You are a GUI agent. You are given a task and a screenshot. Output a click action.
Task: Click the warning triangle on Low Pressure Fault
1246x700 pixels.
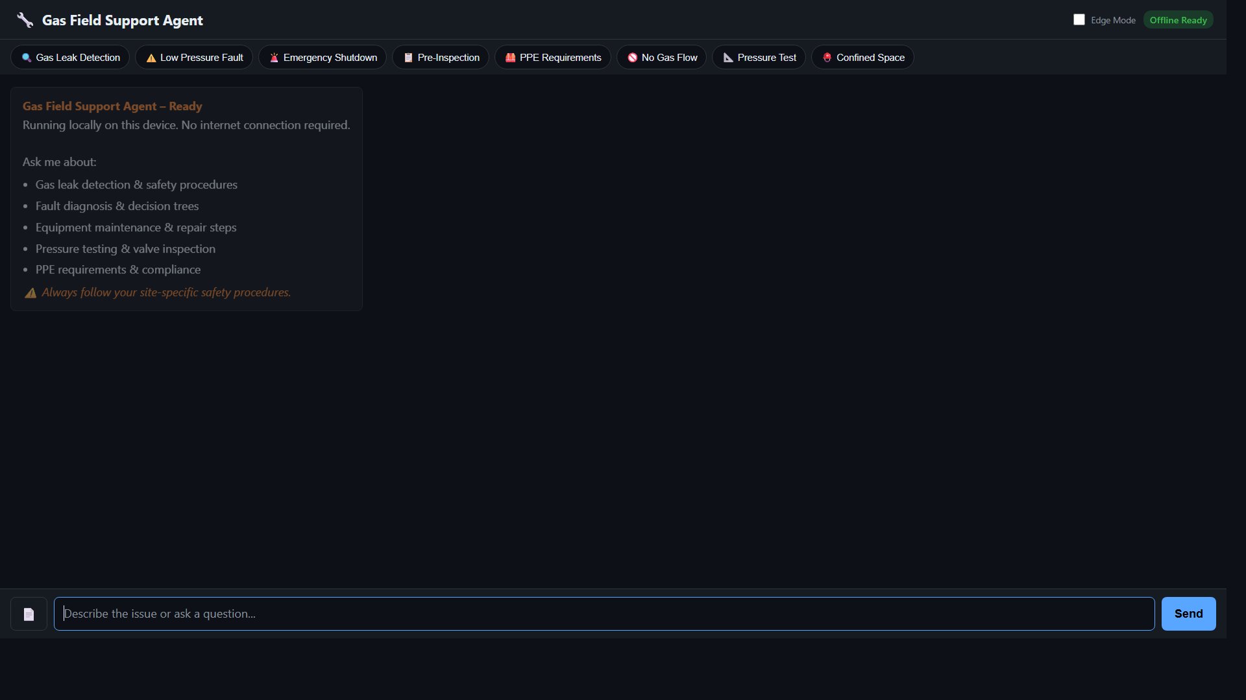(x=151, y=57)
